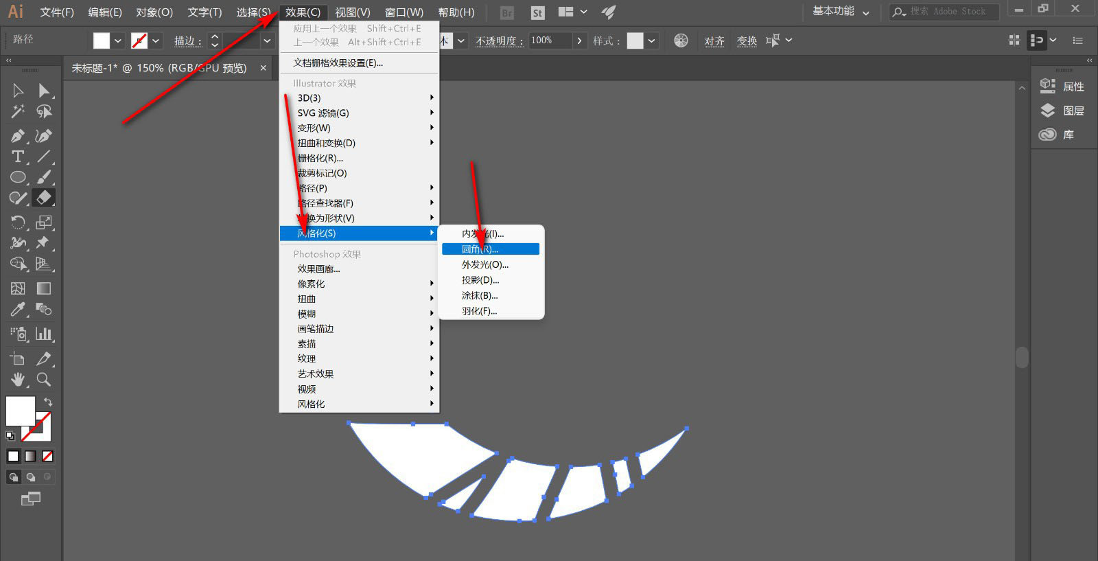This screenshot has width=1098, height=561.
Task: Switch paint mode to Gradient
Action: (30, 456)
